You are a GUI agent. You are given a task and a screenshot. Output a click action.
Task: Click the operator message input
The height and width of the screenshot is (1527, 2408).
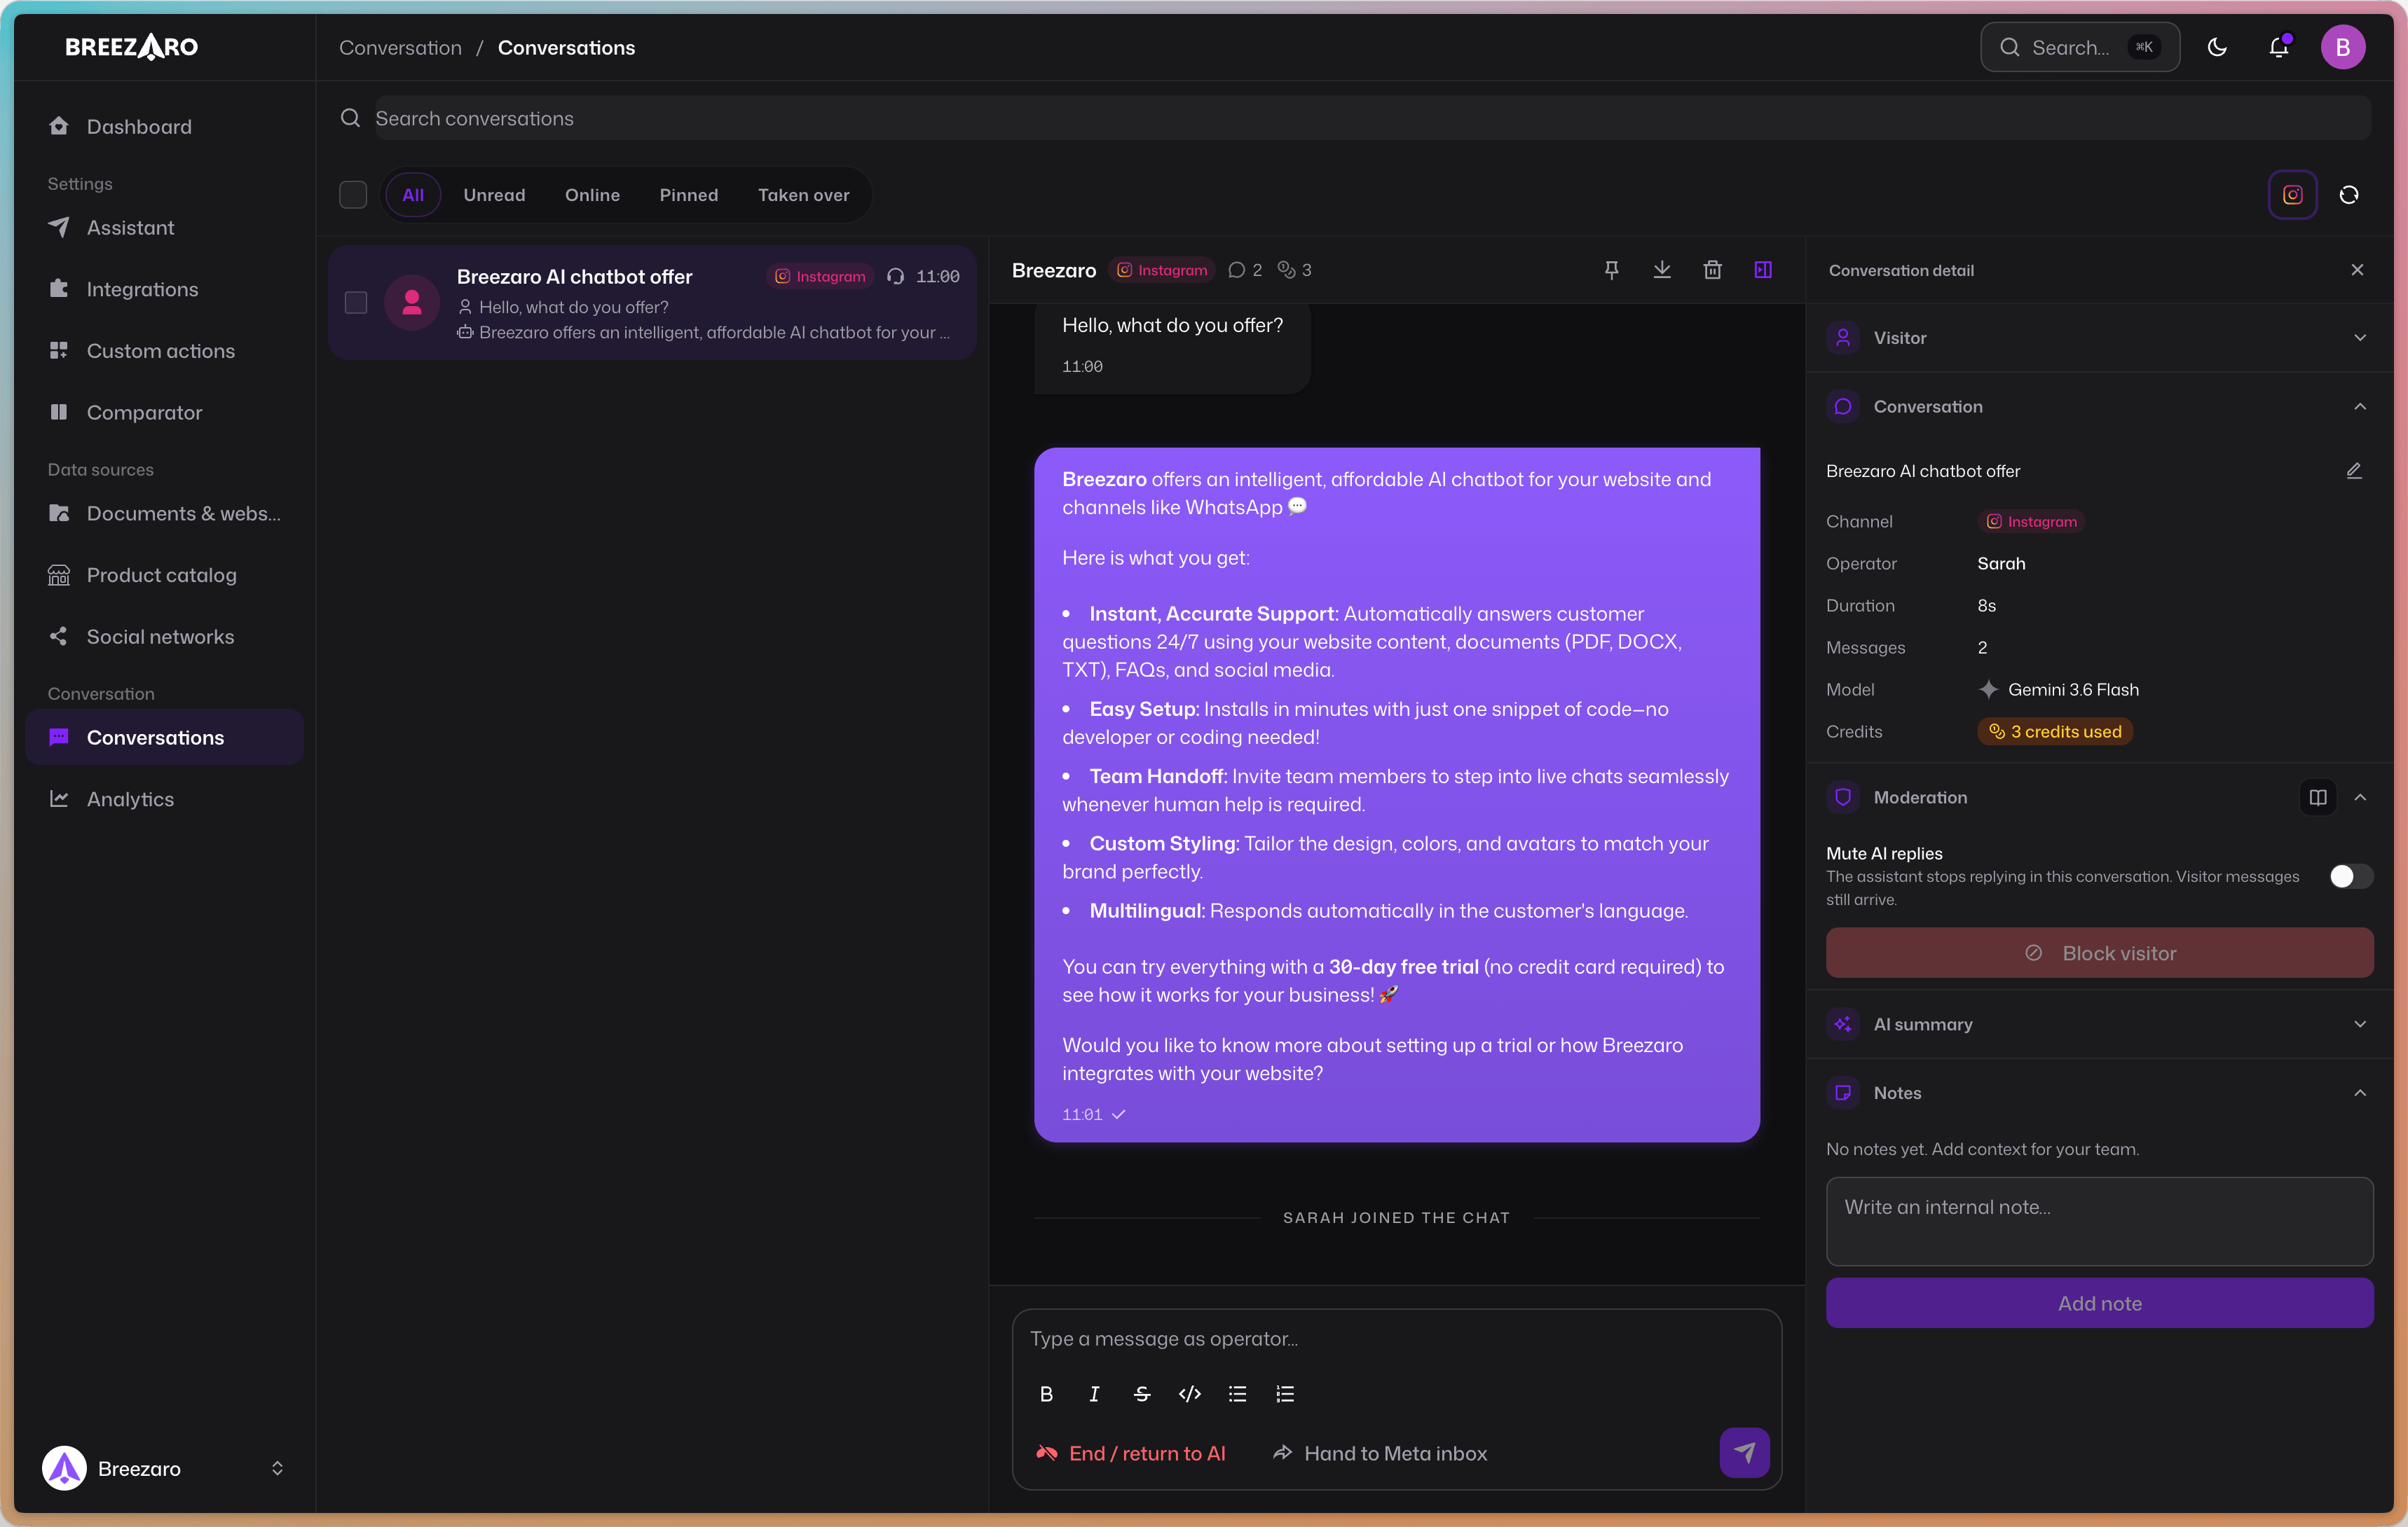[x=1396, y=1339]
